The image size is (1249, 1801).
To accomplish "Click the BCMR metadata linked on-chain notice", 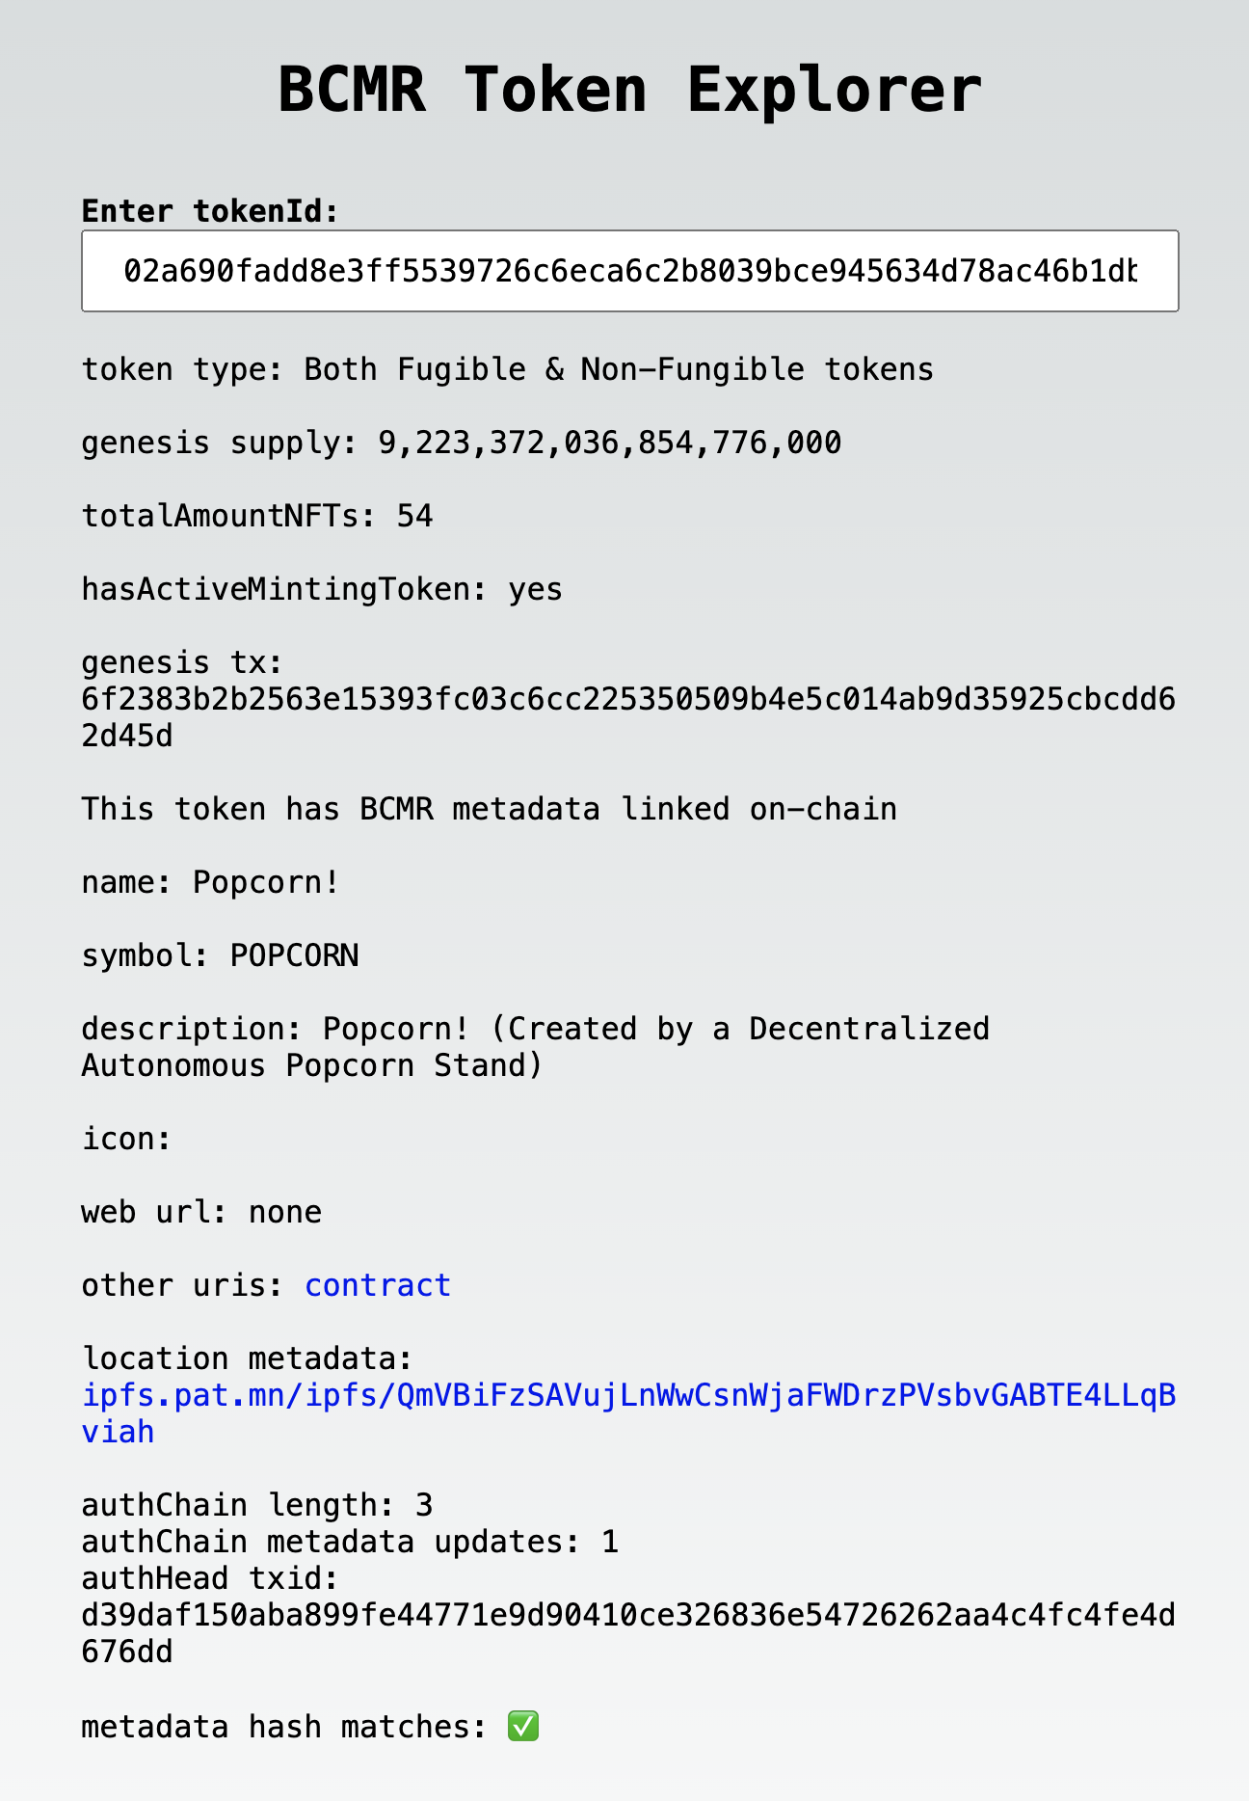I will coord(489,808).
